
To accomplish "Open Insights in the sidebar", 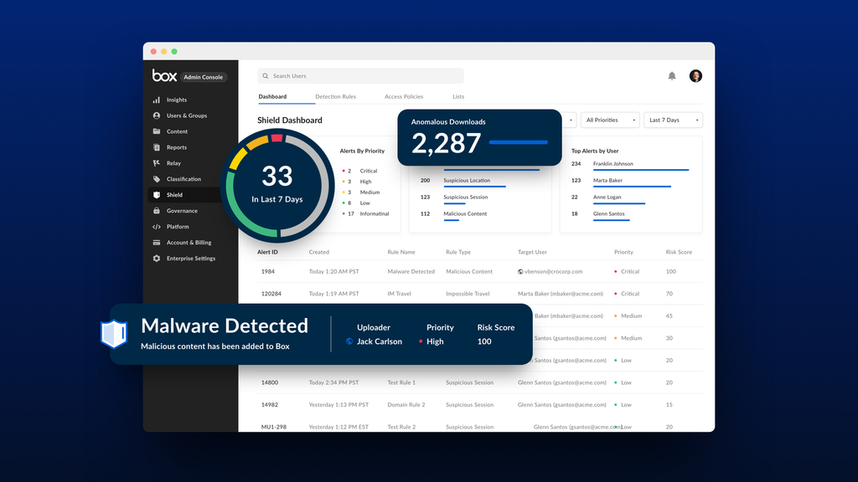I will [177, 100].
